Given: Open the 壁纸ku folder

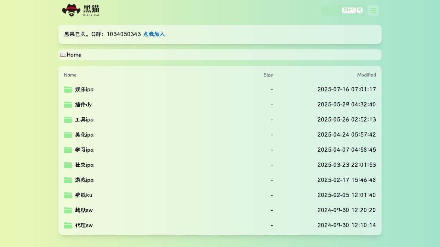Looking at the screenshot, I should click(84, 195).
